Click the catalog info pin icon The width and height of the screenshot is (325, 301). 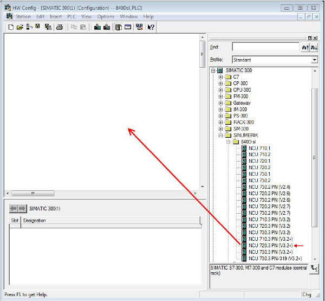click(x=314, y=269)
